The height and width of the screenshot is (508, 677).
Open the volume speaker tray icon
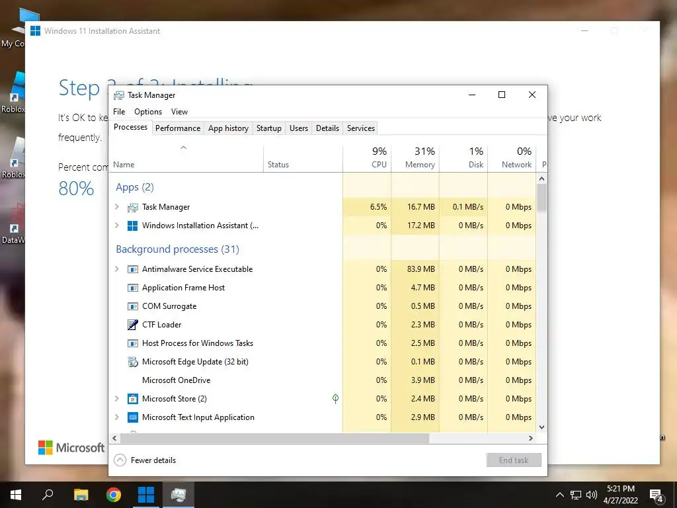pos(592,495)
